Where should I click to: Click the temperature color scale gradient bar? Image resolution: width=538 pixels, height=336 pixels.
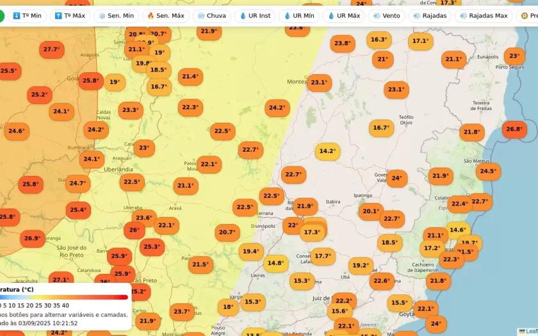tap(64, 297)
